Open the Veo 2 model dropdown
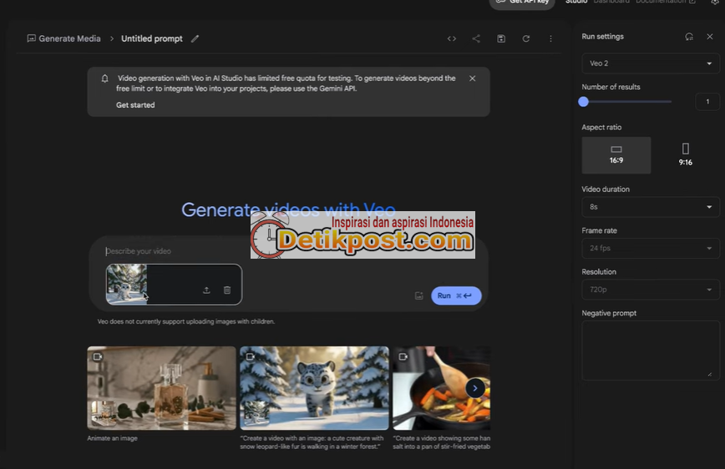 (x=650, y=63)
